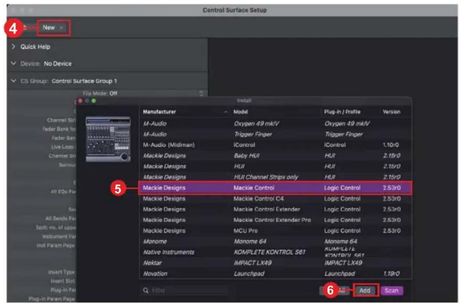Select the MCU Pro row
Image resolution: width=460 pixels, height=304 pixels.
point(275,231)
